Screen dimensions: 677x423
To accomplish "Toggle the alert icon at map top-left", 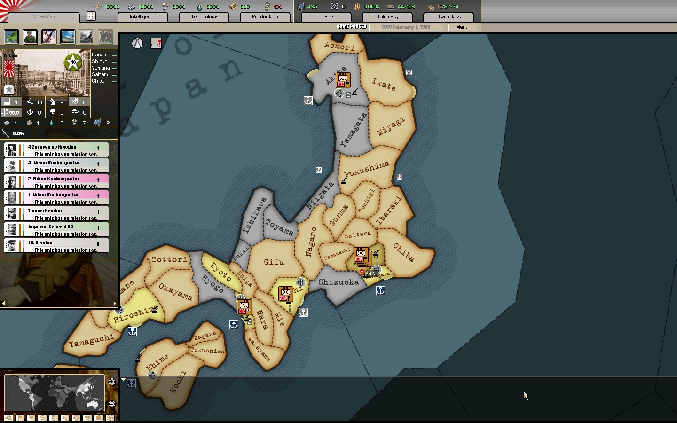I will pyautogui.click(x=156, y=44).
